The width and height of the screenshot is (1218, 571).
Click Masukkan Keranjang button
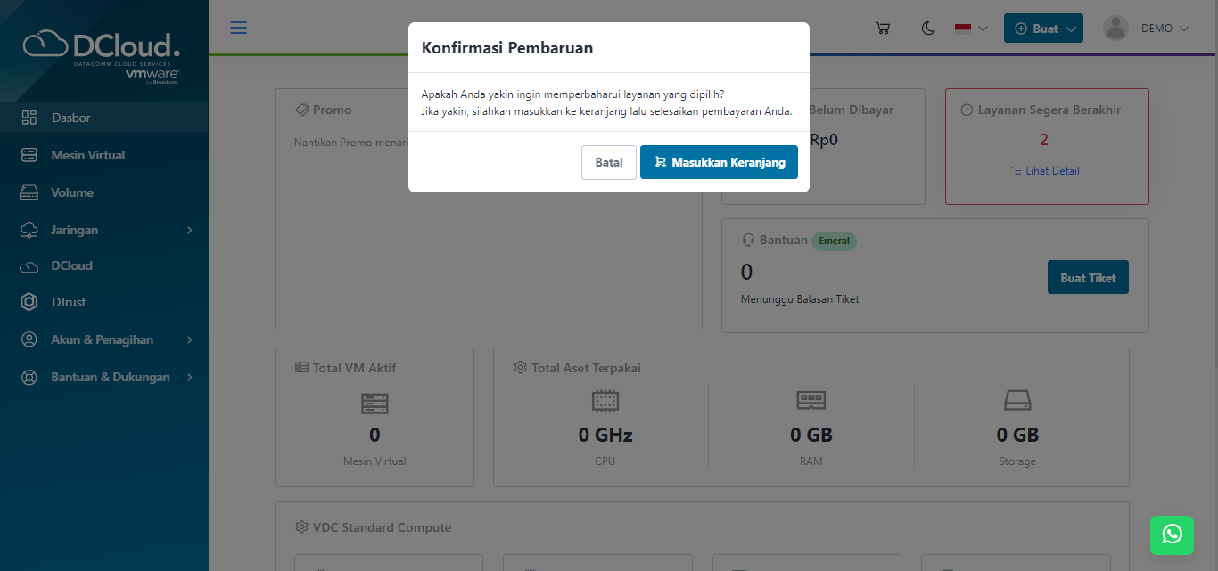pyautogui.click(x=719, y=162)
